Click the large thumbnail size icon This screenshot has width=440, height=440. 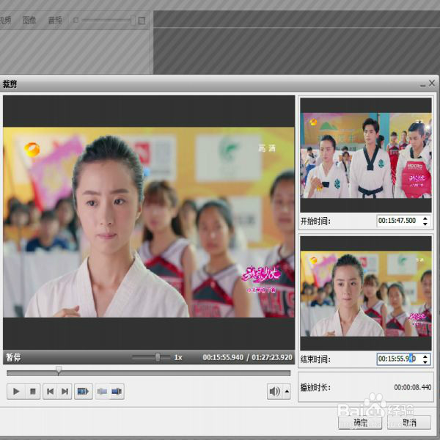142,21
